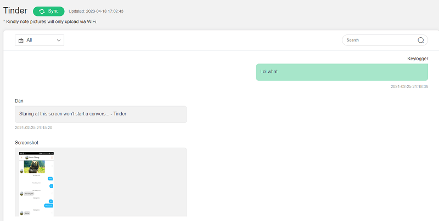
Task: Click the calendar icon in date filter
Action: pos(21,40)
